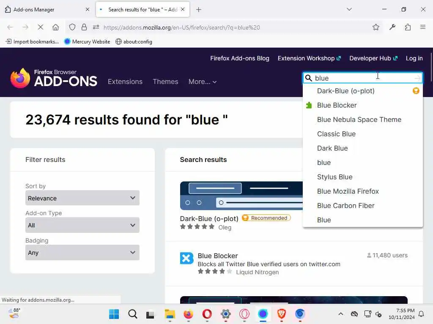Open Windows taskbar search
Image resolution: width=433 pixels, height=324 pixels.
tap(132, 314)
